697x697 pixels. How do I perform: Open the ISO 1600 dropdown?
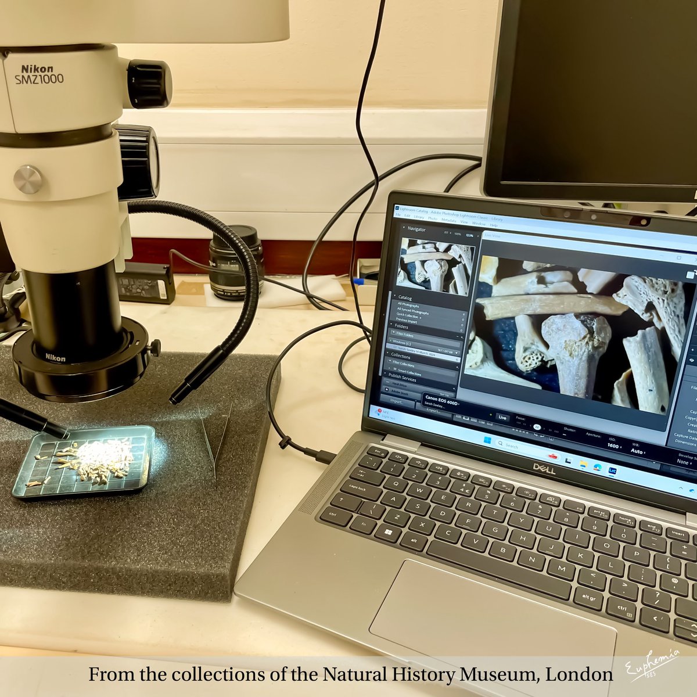click(614, 445)
